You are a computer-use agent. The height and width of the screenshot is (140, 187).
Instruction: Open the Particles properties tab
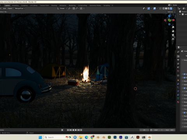point(178,87)
